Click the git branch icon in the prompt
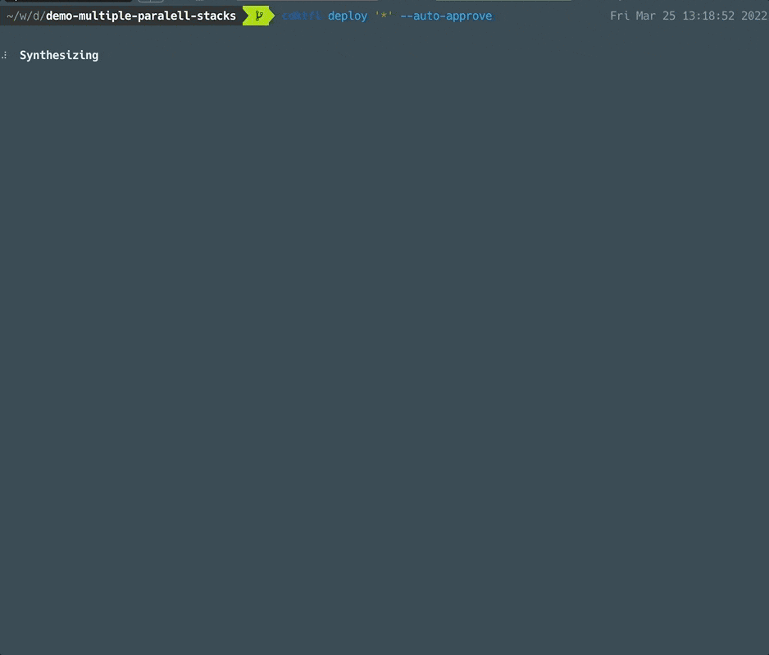The image size is (769, 655). tap(259, 16)
